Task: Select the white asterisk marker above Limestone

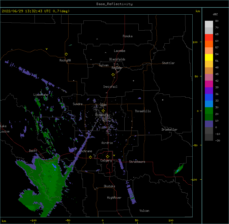Action: [41, 92]
